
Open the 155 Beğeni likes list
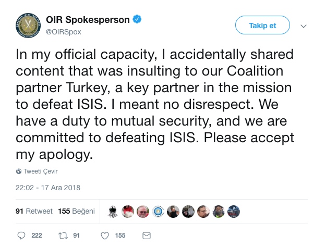tap(77, 211)
